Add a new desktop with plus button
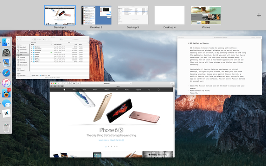Screen dimensions: 266x166 pos(259,15)
